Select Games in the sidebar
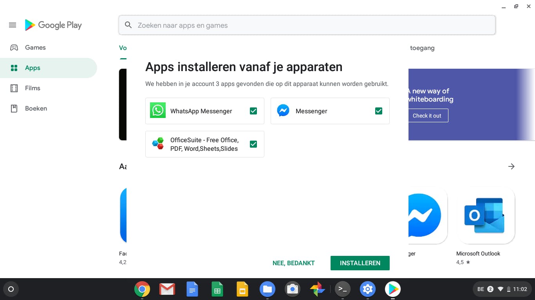The image size is (535, 300). click(49, 48)
